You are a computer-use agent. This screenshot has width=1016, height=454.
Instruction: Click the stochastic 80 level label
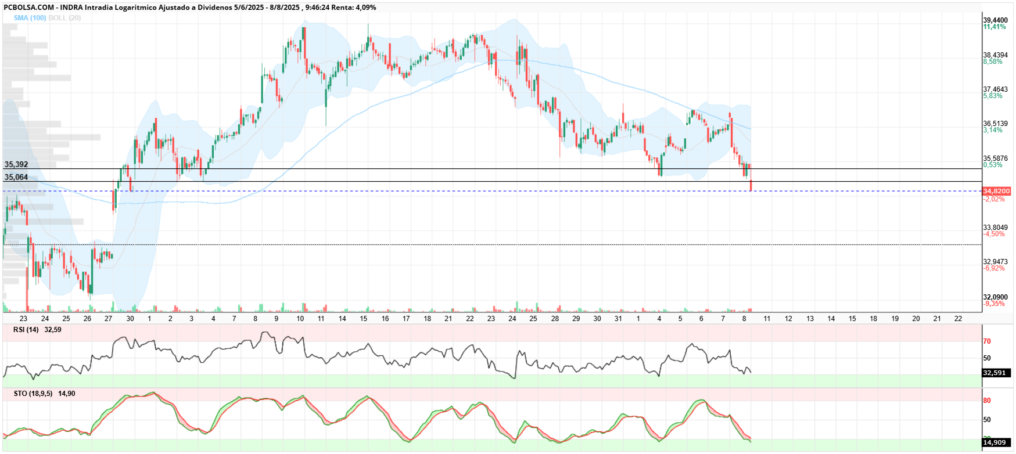point(987,401)
